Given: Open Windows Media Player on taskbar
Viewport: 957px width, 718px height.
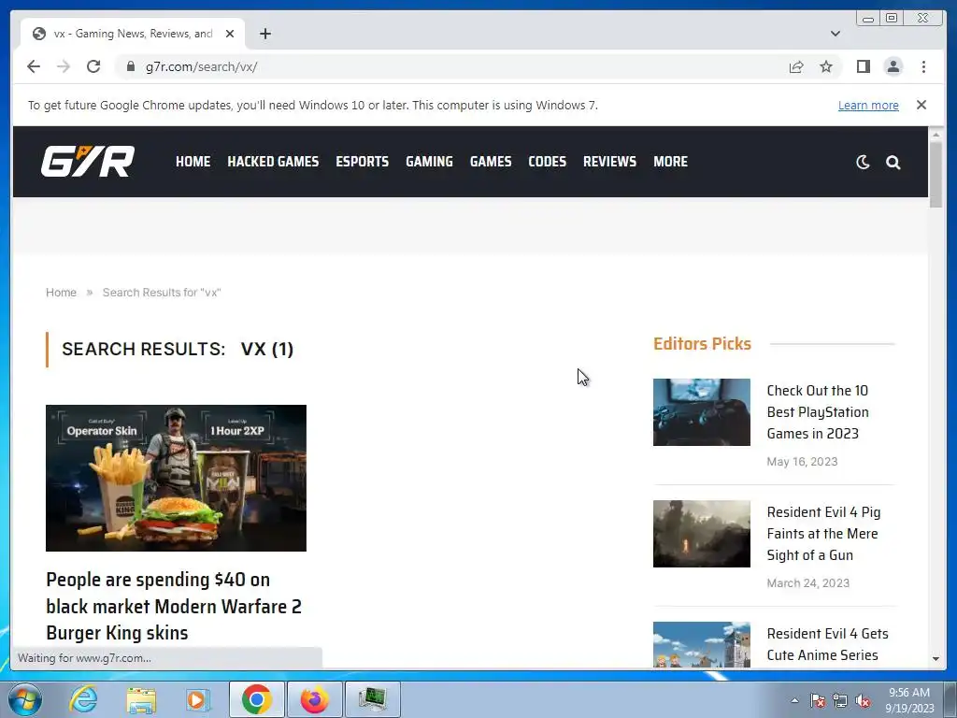Looking at the screenshot, I should (196, 699).
